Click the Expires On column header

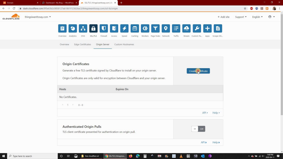[x=122, y=89]
